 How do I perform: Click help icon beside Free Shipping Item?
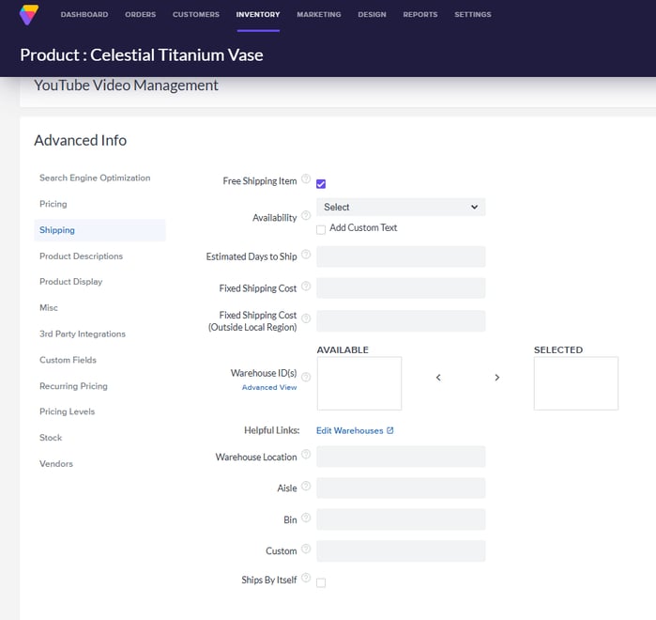click(306, 179)
